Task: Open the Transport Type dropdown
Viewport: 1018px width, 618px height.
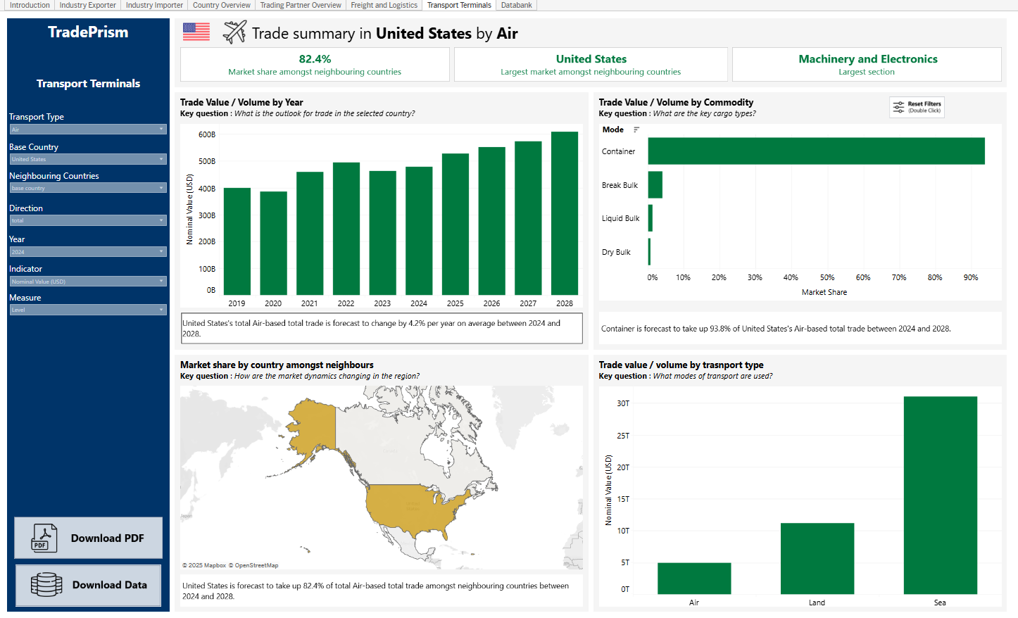Action: tap(88, 130)
